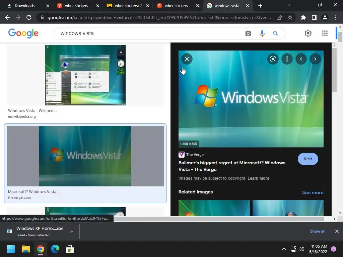Bookmark this page with the star icon

coord(290,17)
